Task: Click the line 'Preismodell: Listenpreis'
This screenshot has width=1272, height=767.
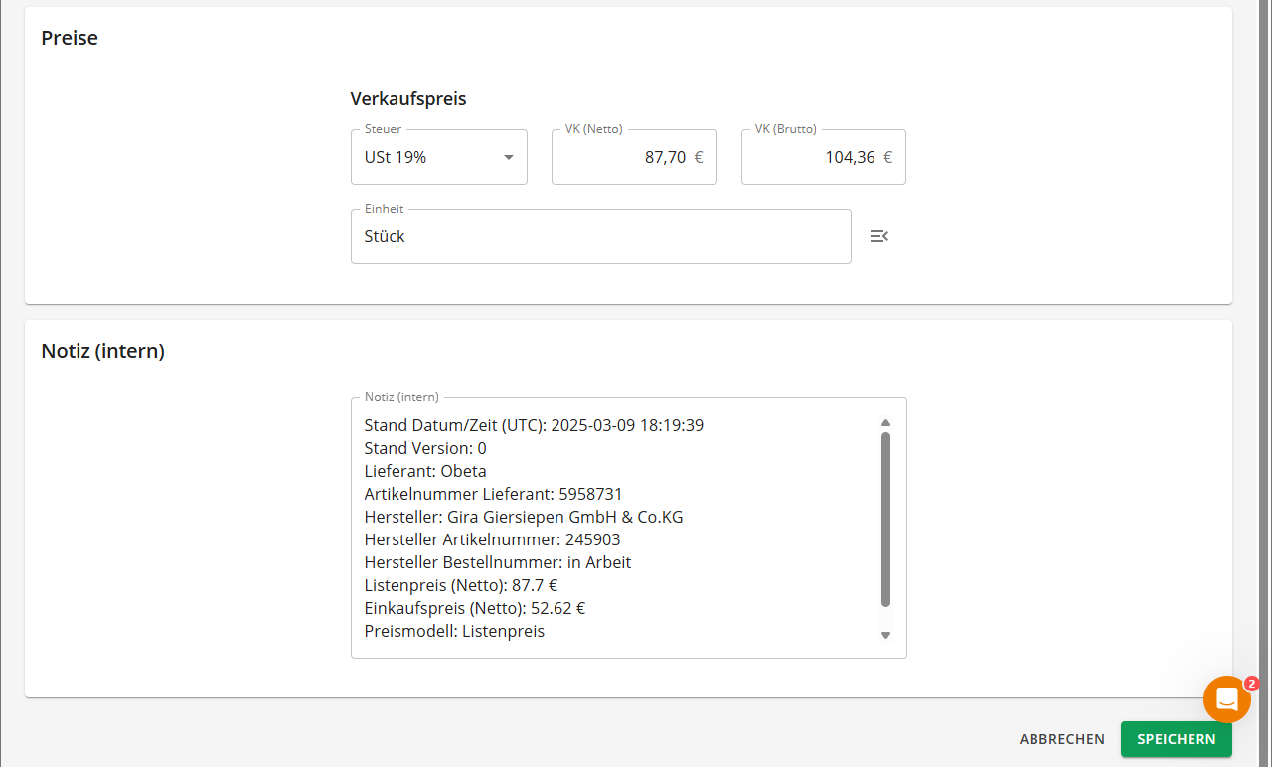Action: pyautogui.click(x=454, y=631)
